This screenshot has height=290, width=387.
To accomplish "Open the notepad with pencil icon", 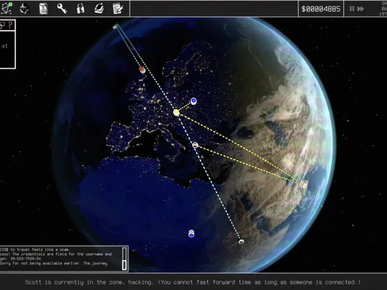I will 118,8.
